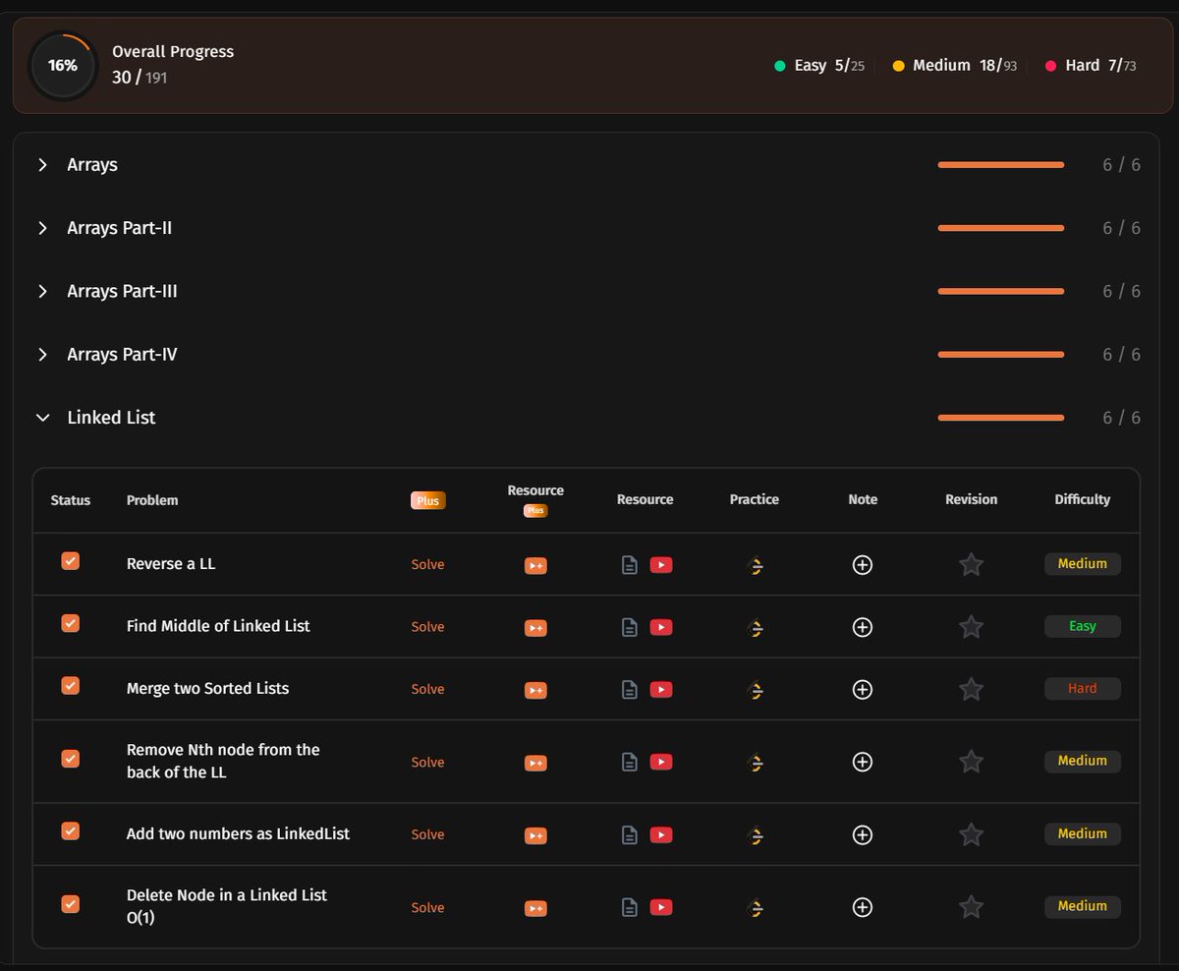The width and height of the screenshot is (1179, 971).
Task: Open article for Remove Nth node problem
Action: [630, 762]
